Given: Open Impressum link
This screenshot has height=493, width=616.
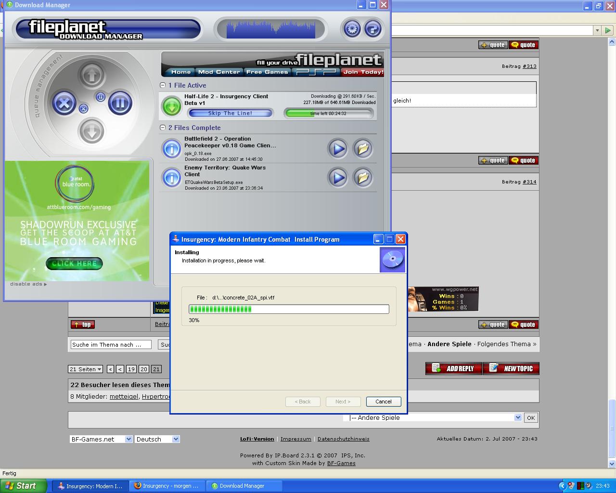Looking at the screenshot, I should coord(295,439).
